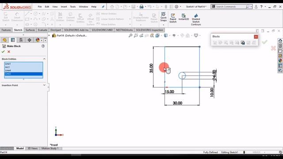Open the Insert menu
283x159 pixels.
click(64, 7)
